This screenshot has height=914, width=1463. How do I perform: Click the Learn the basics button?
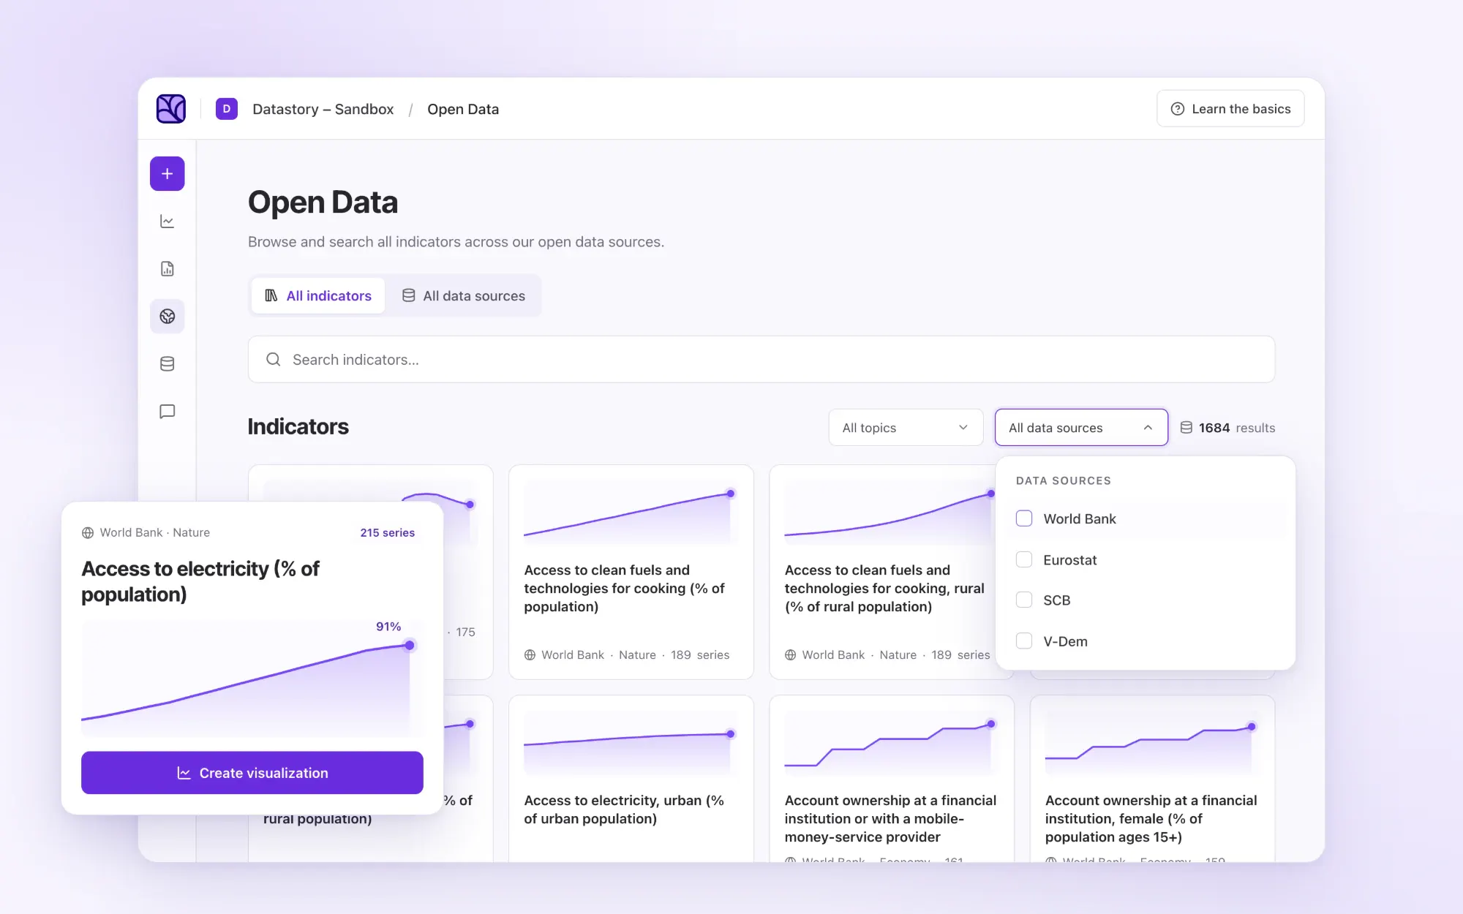pos(1230,109)
